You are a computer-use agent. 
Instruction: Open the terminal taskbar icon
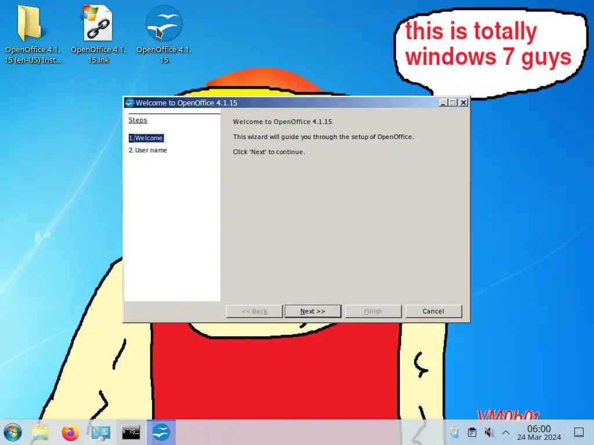[x=131, y=432]
